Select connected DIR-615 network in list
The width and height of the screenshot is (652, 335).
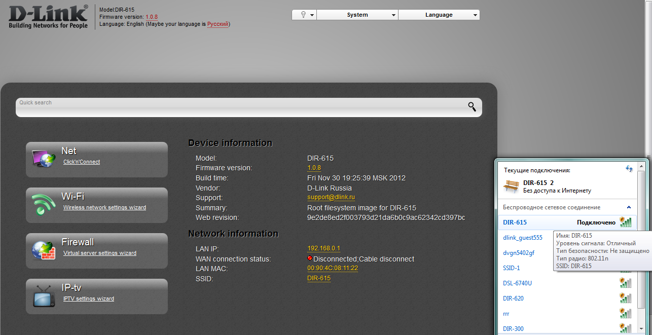567,222
